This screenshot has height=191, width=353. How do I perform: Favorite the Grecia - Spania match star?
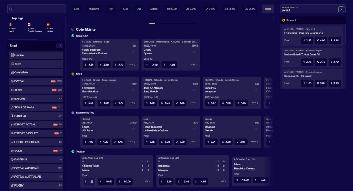coord(194,52)
